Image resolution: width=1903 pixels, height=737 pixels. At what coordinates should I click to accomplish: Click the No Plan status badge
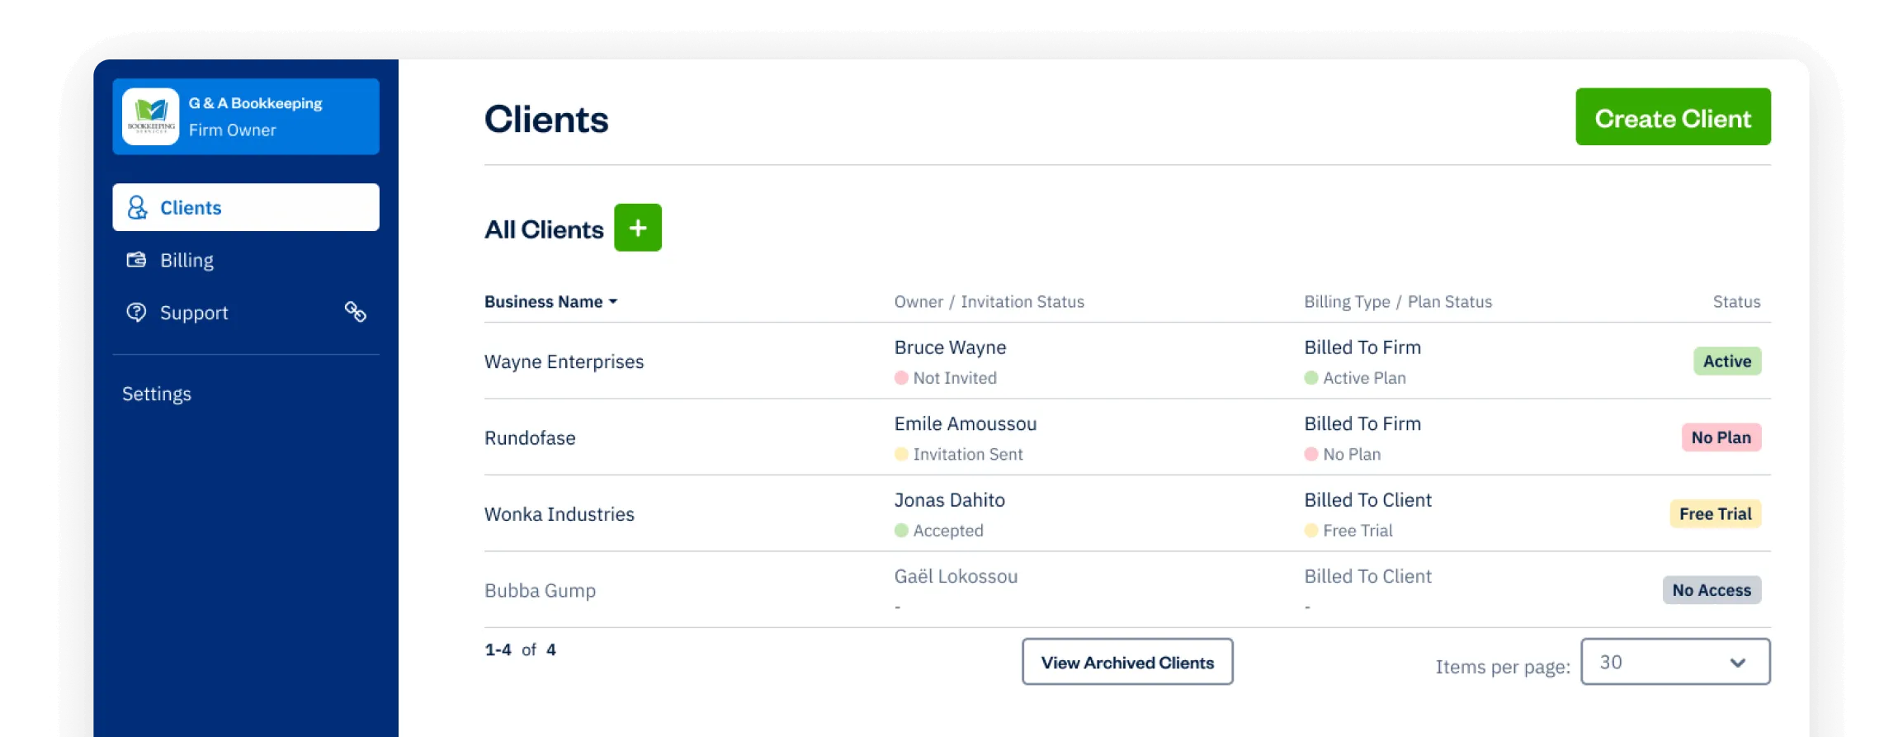click(x=1721, y=437)
